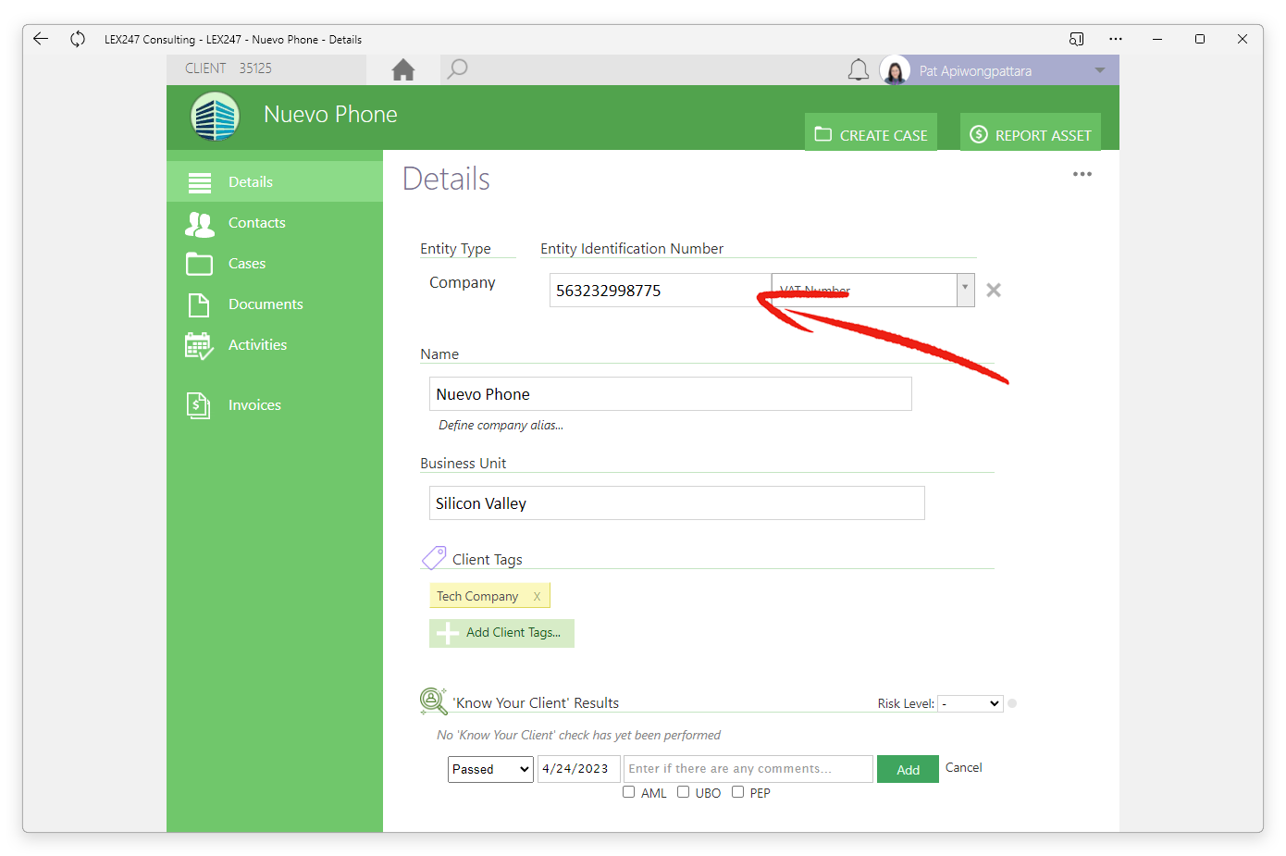Click the Report Asset button
The width and height of the screenshot is (1286, 856).
[1031, 133]
